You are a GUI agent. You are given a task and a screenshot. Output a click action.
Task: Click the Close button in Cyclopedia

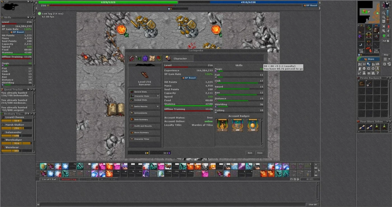pos(260,153)
